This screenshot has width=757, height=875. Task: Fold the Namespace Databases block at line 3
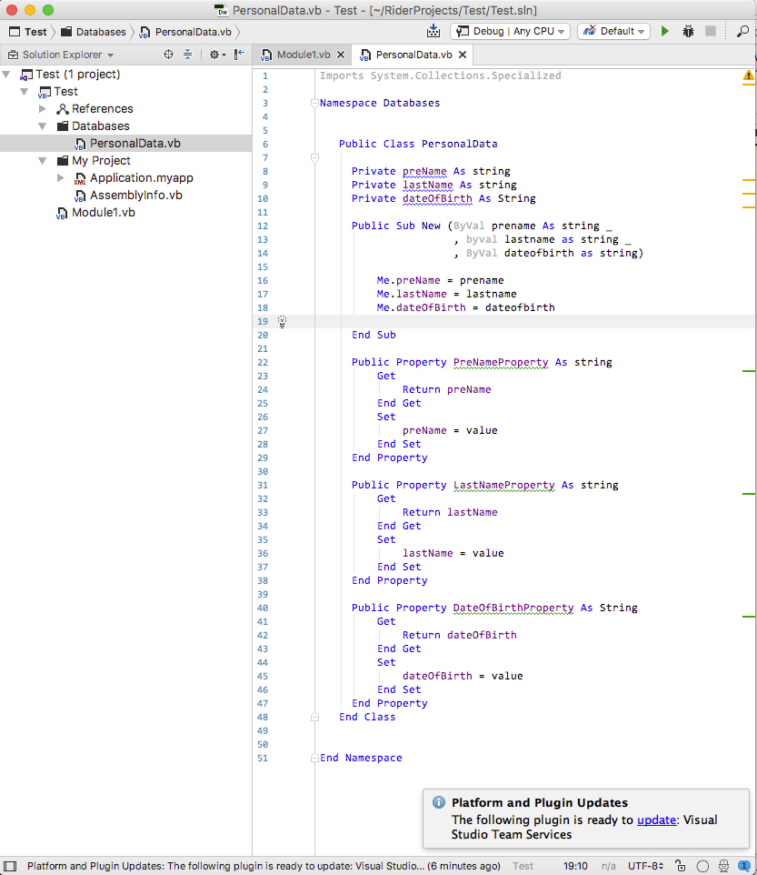(314, 103)
